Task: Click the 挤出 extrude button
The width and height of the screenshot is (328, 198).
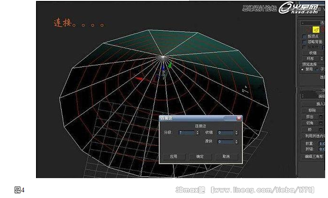Action: [x=310, y=117]
